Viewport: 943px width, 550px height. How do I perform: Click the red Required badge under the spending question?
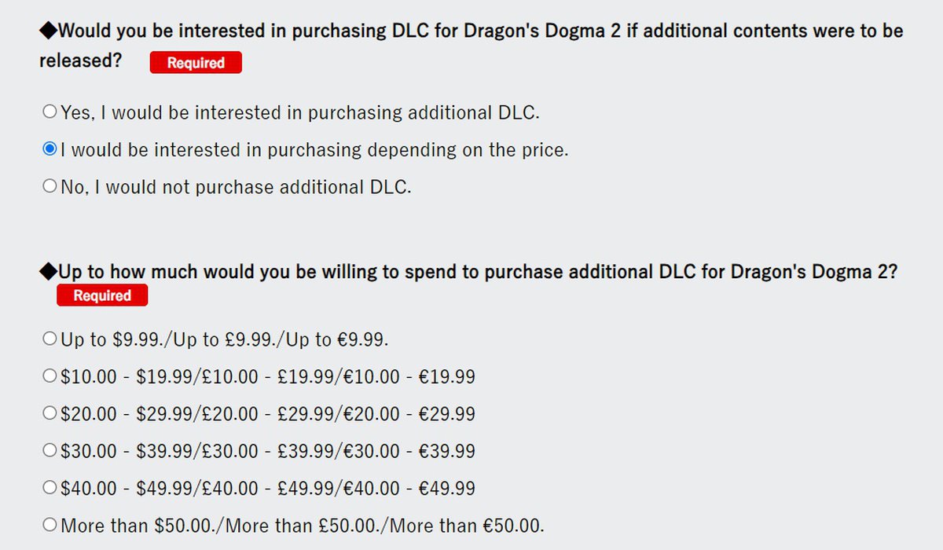[x=102, y=295]
